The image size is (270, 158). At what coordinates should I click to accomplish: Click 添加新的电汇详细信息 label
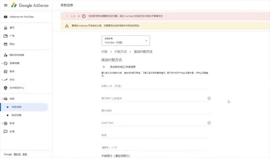(122, 67)
